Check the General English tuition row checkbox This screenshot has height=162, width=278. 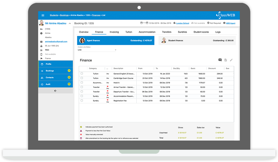[82, 74]
